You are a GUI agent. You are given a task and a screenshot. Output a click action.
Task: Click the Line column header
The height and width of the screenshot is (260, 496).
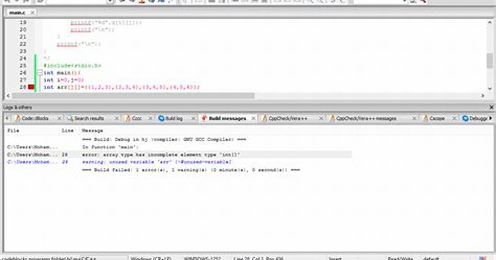point(67,130)
